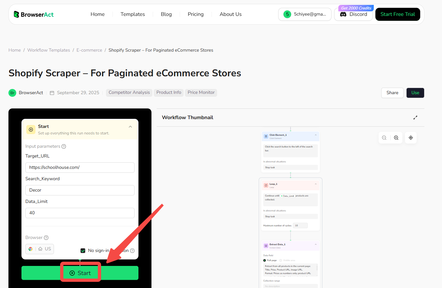This screenshot has height=288, width=442.
Task: Collapse the Start panel chevron
Action: pos(130,127)
